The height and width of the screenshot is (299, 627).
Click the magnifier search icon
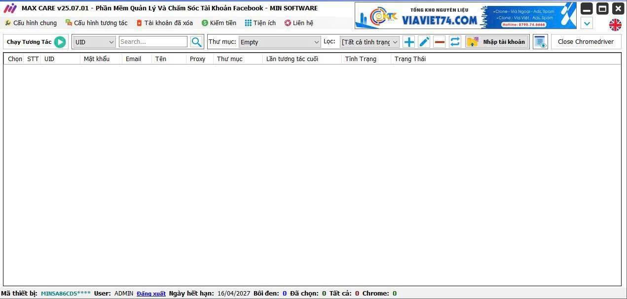196,42
